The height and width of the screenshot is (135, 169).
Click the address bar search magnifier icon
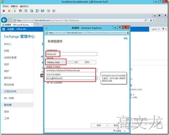[146, 20]
